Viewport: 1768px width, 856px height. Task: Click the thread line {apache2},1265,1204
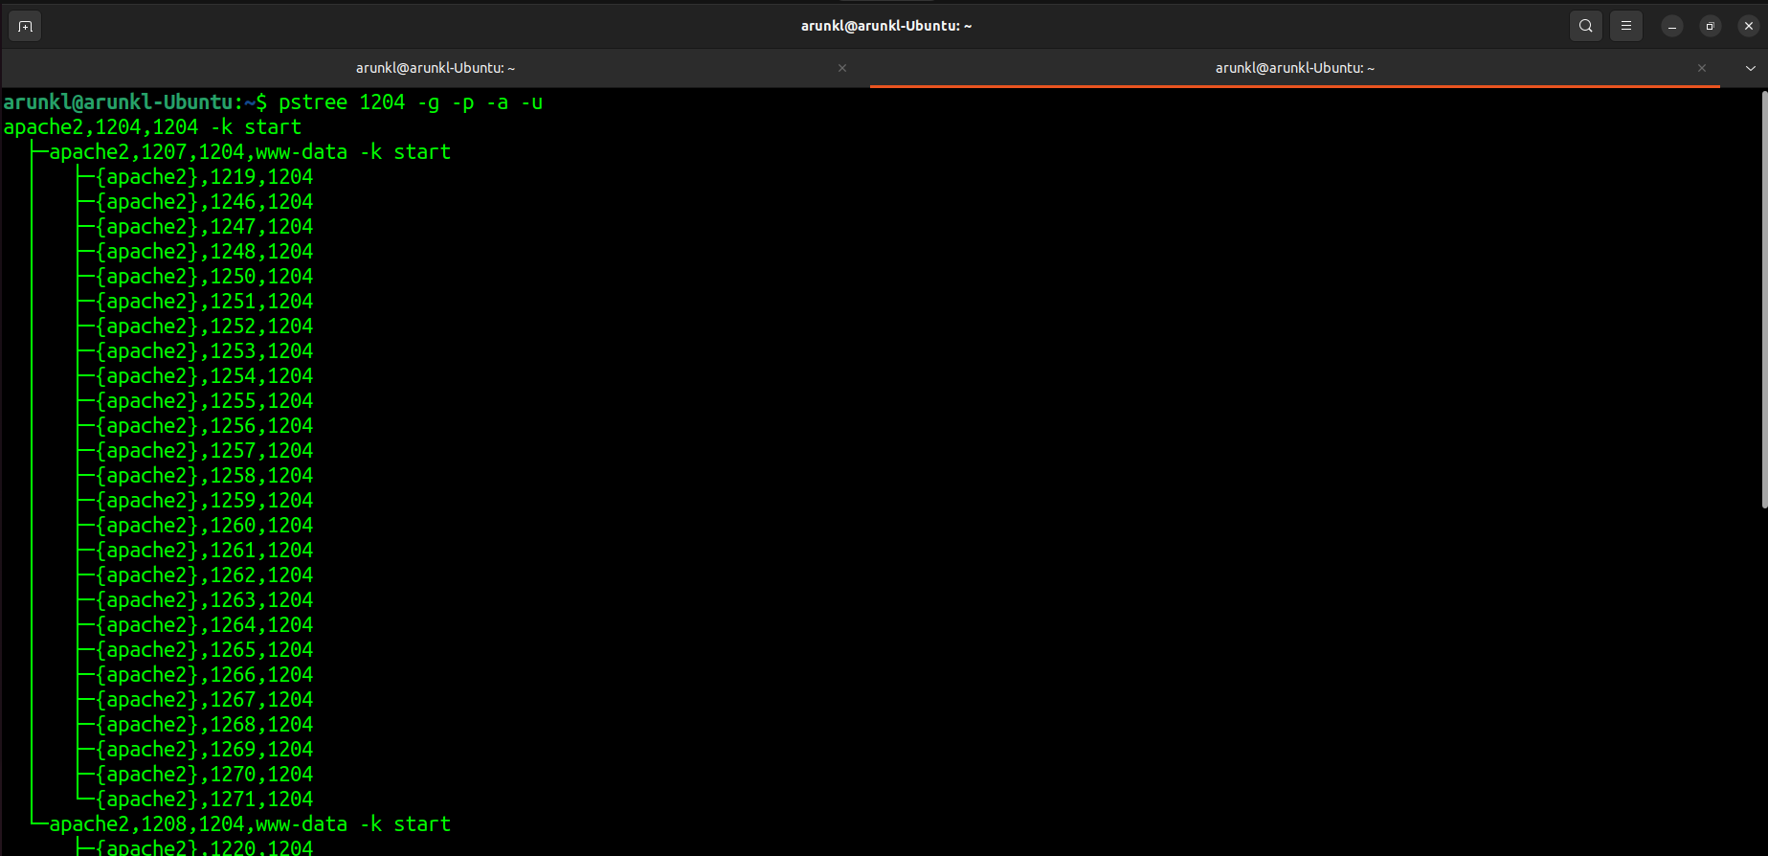pos(204,650)
